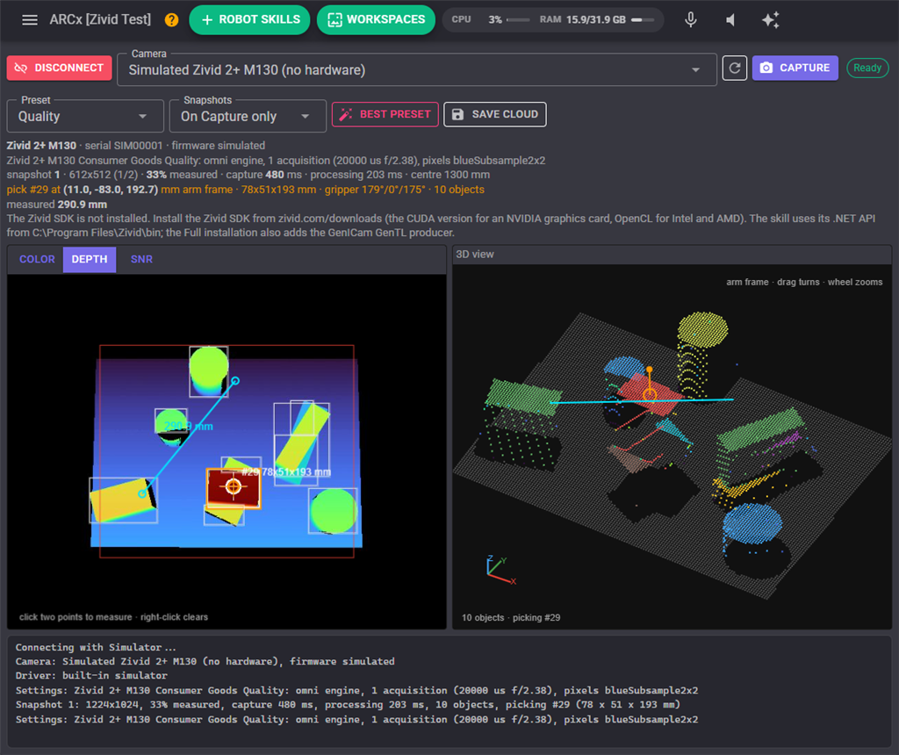Click the RAM usage bar

(x=643, y=20)
